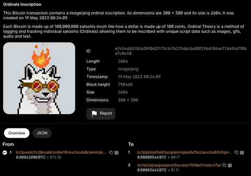Show QR code for From address
The width and height of the screenshot is (251, 176).
click(117, 153)
